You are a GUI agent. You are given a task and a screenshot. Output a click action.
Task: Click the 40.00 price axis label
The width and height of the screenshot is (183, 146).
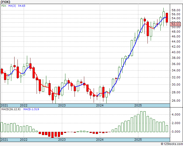point(176,52)
